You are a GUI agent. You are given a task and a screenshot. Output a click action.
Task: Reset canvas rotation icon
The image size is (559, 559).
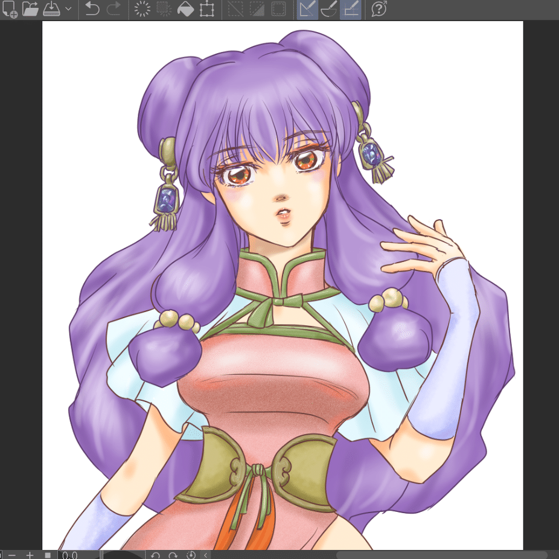pos(191,555)
